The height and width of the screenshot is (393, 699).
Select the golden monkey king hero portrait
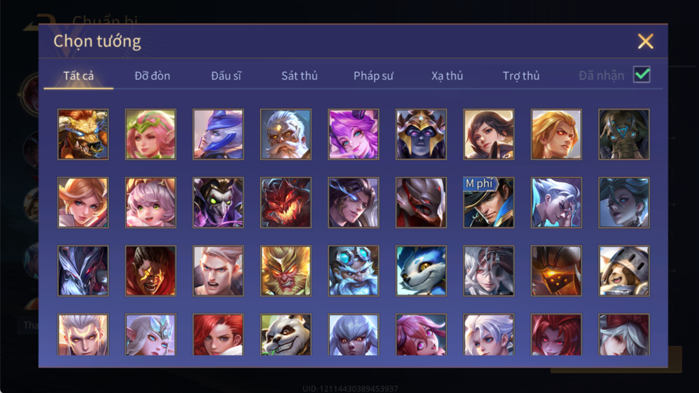tap(286, 271)
